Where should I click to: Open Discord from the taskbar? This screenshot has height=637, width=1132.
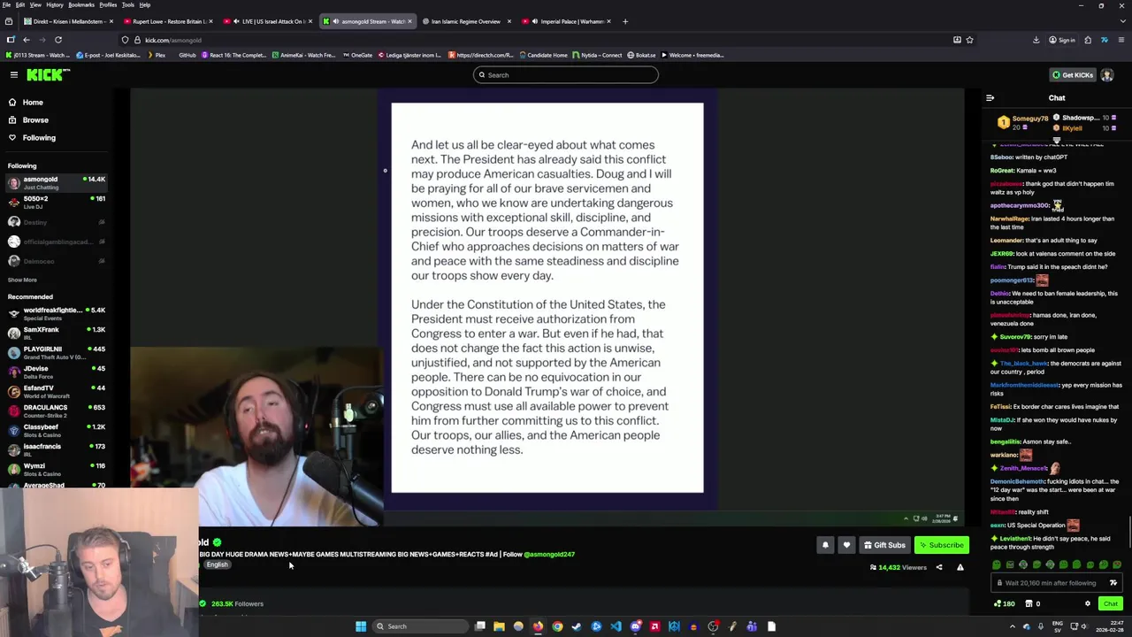[635, 626]
